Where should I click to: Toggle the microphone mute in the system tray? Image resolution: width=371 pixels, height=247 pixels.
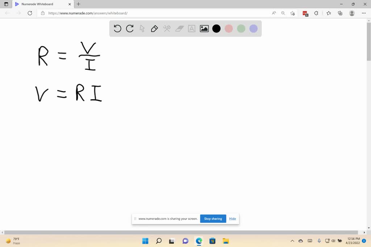click(319, 241)
